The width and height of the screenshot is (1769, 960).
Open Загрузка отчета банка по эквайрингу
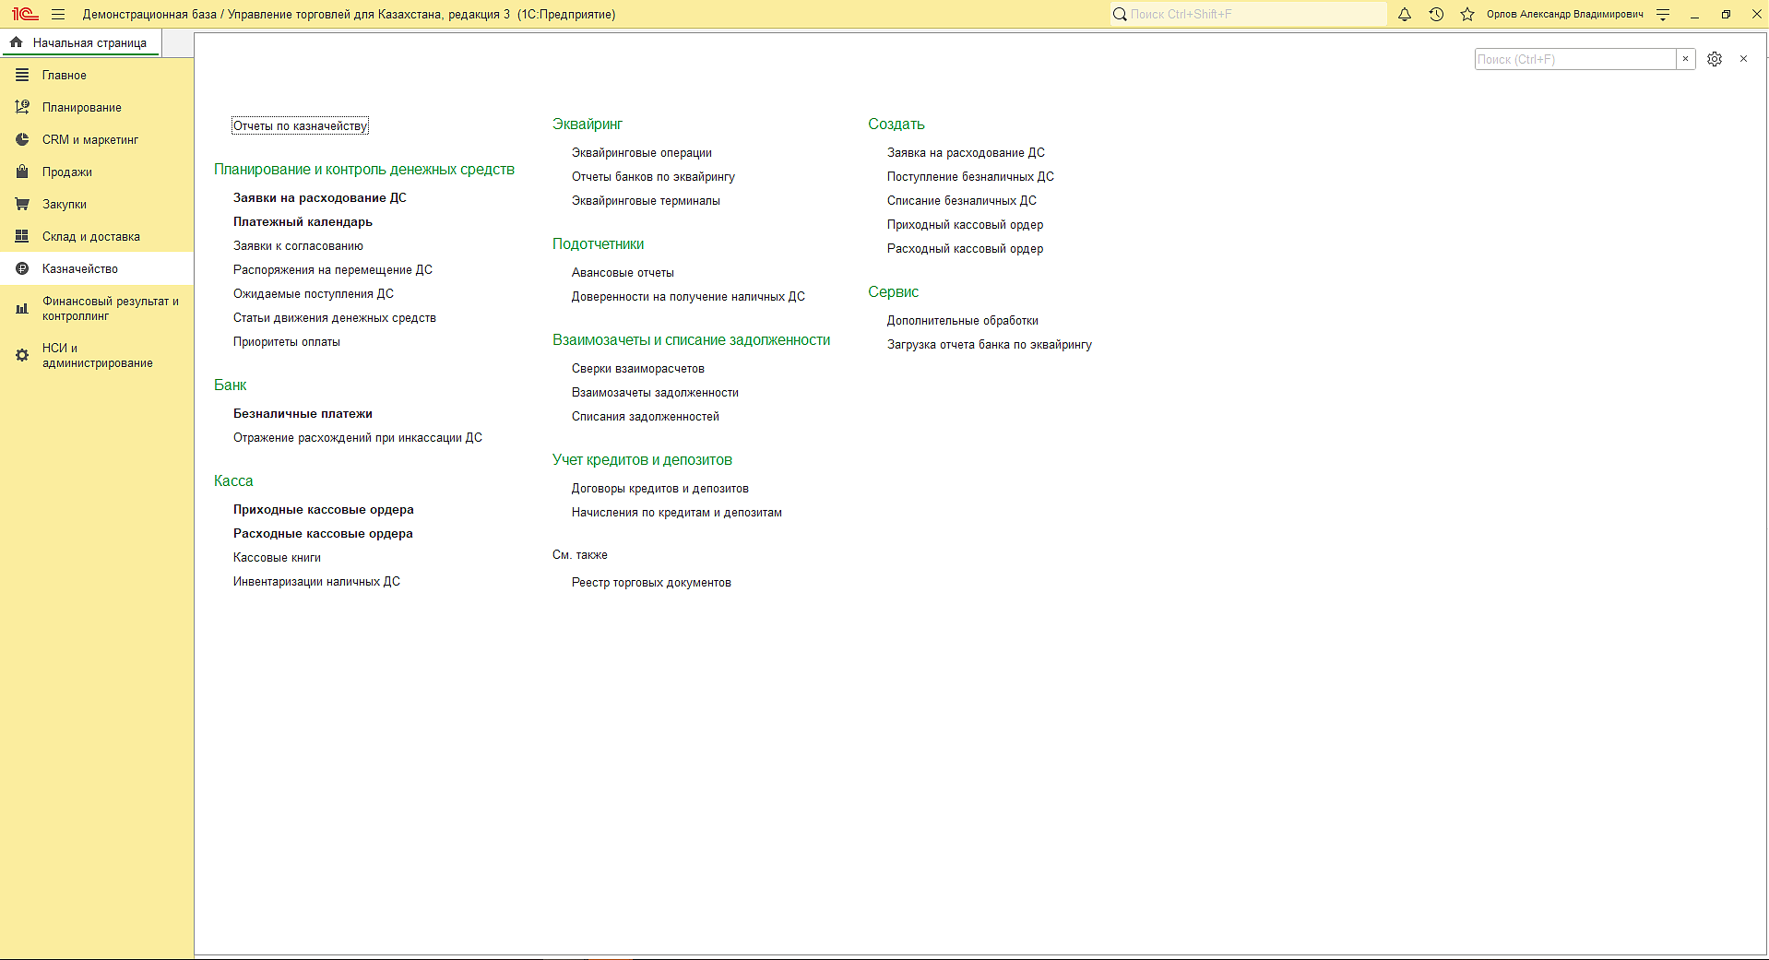pyautogui.click(x=989, y=344)
